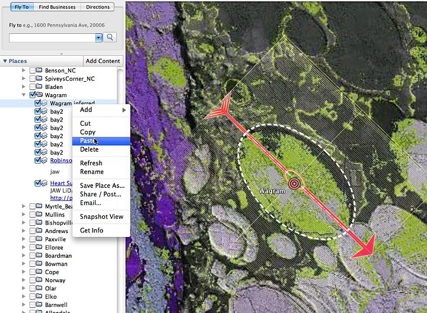The height and width of the screenshot is (313, 427).
Task: Click the Fly To address input field
Action: click(52, 37)
